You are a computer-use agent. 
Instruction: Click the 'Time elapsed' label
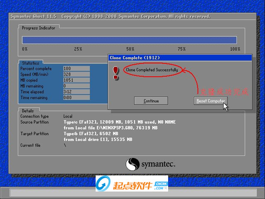pos(32,92)
